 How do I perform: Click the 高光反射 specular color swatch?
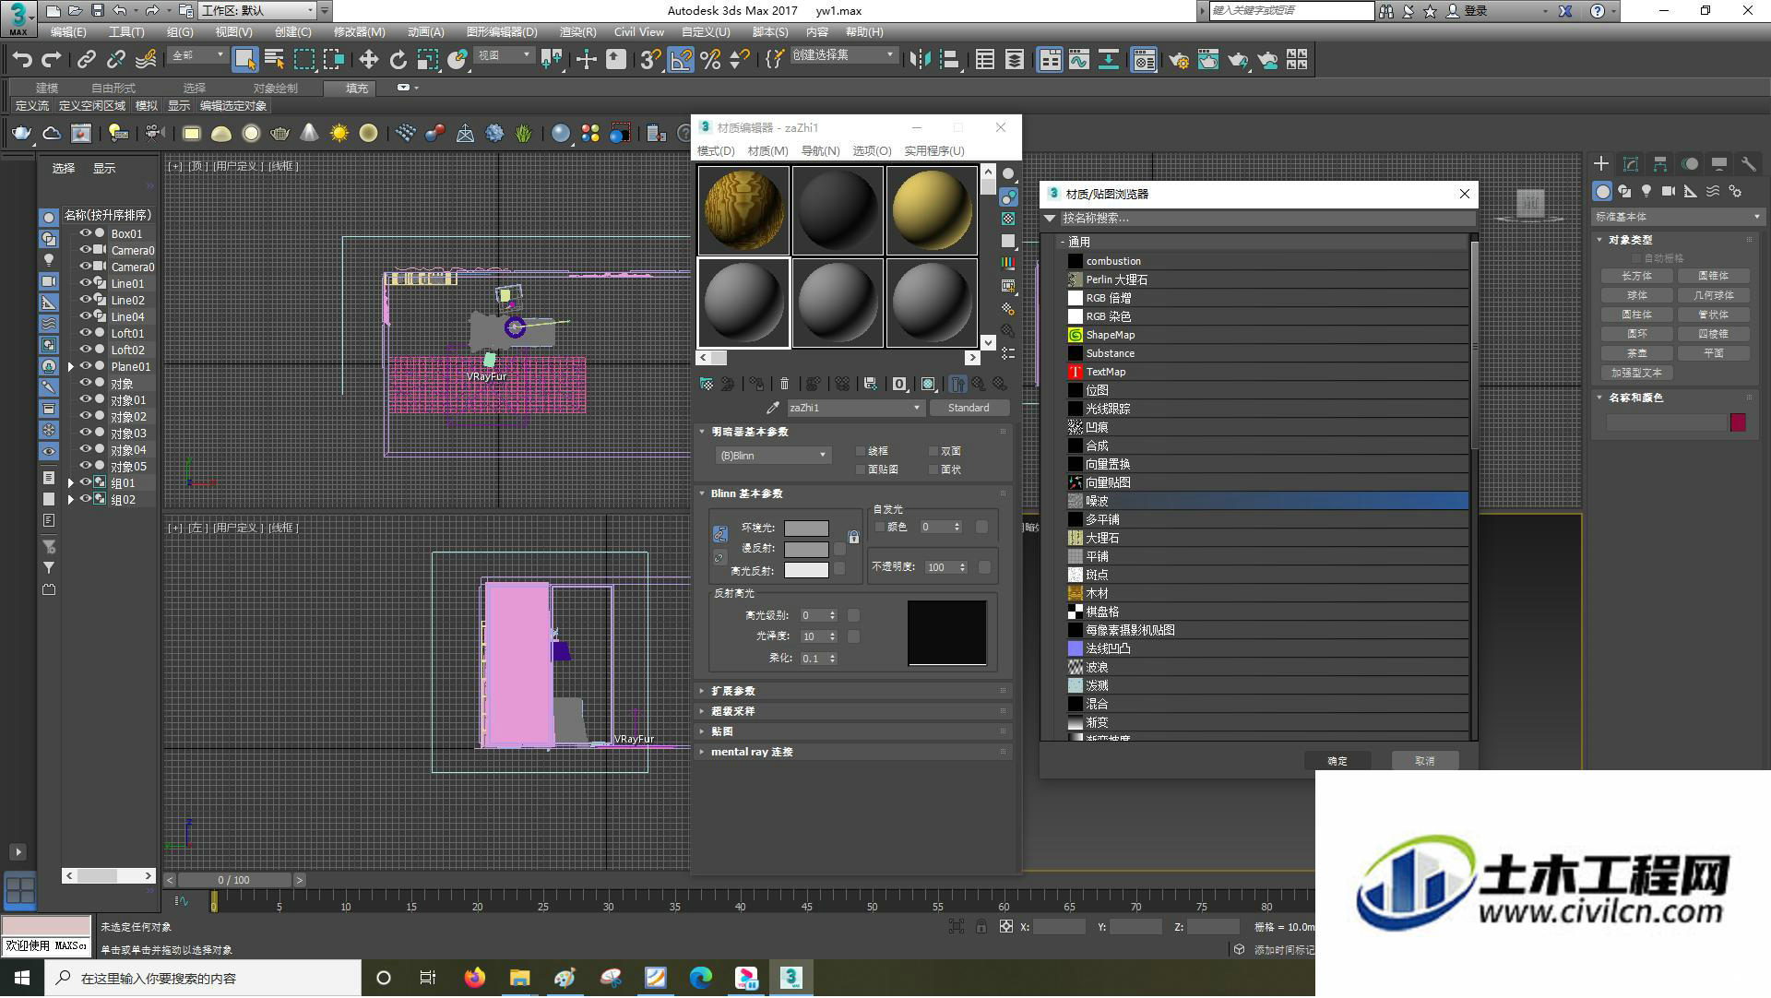(806, 571)
